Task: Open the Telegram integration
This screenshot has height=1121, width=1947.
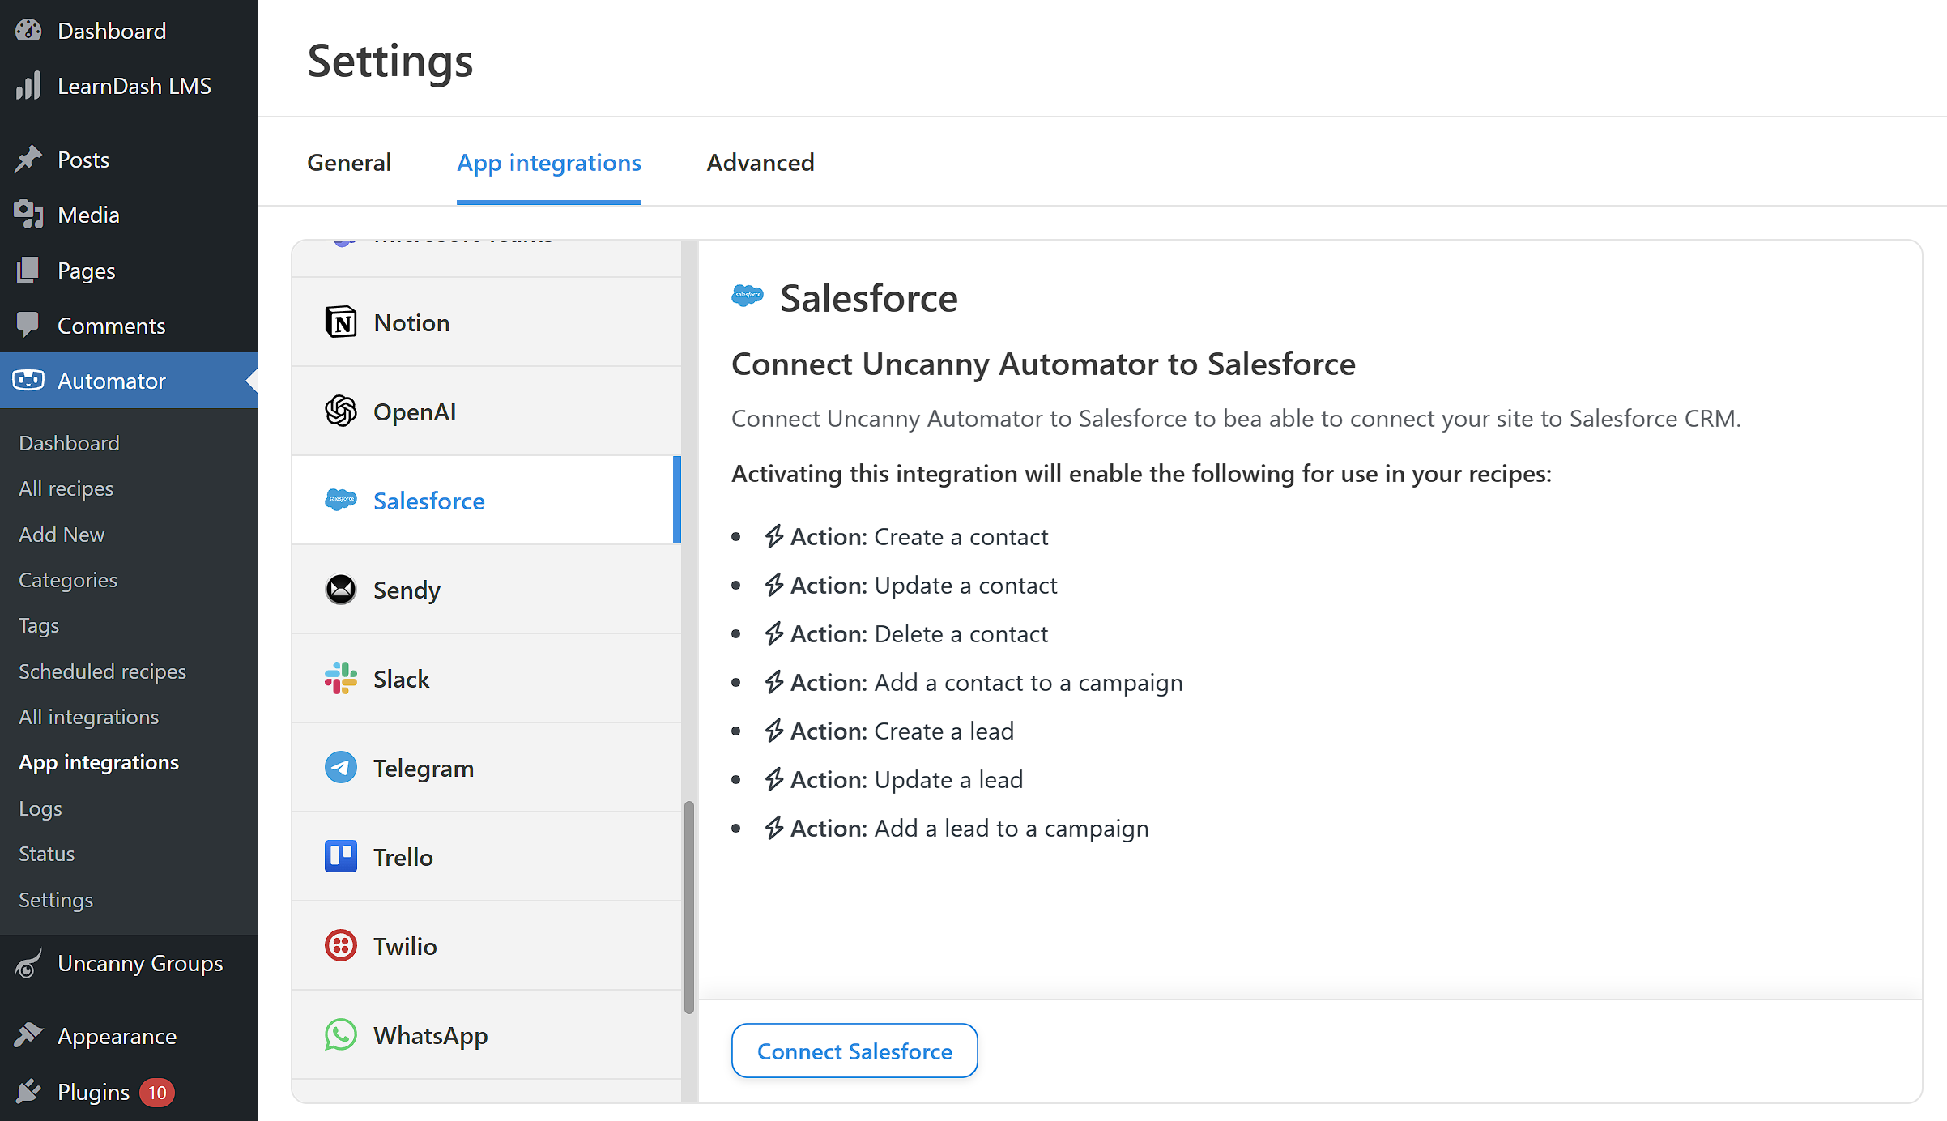Action: [x=487, y=768]
